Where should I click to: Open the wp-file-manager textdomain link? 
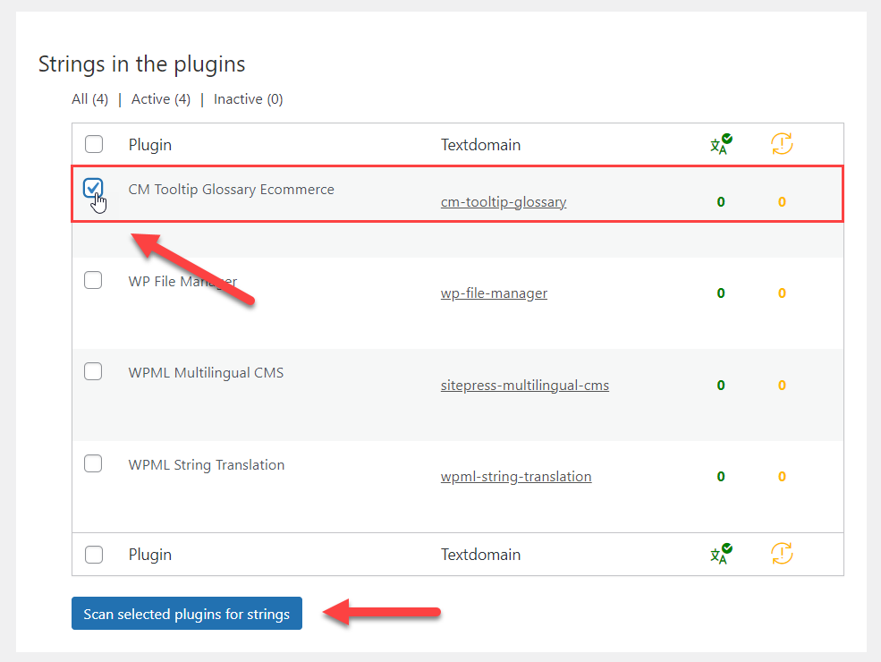click(x=494, y=293)
